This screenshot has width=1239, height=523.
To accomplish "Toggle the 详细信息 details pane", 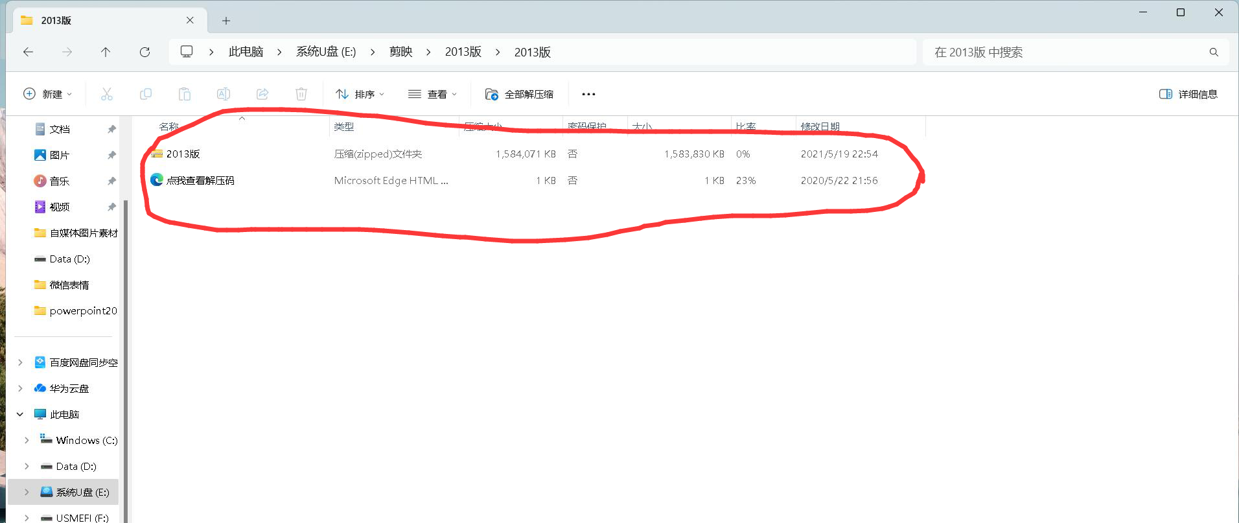I will pos(1188,94).
